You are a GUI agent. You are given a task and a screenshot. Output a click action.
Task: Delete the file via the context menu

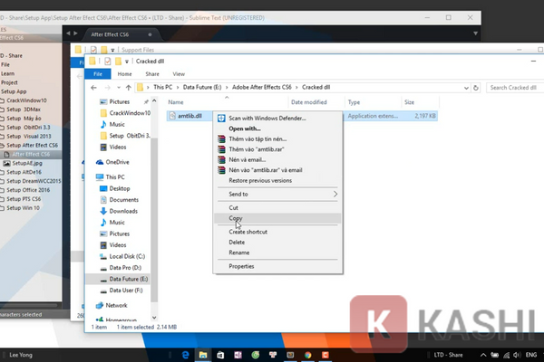[x=237, y=243]
